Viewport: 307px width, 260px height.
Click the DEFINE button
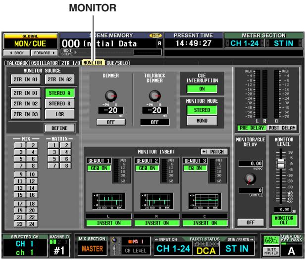click(59, 128)
